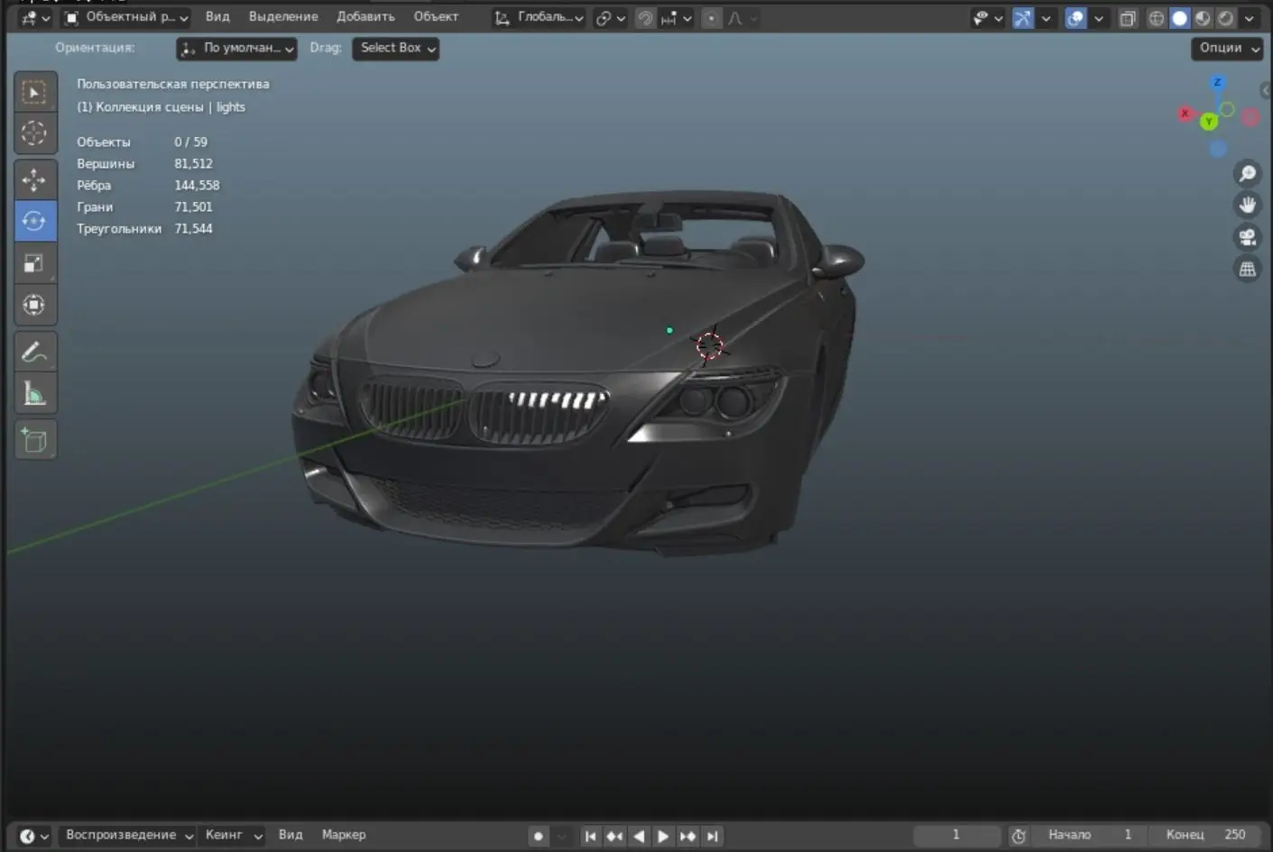The image size is (1273, 852).
Task: Toggle viewport overlays display
Action: pyautogui.click(x=1075, y=18)
